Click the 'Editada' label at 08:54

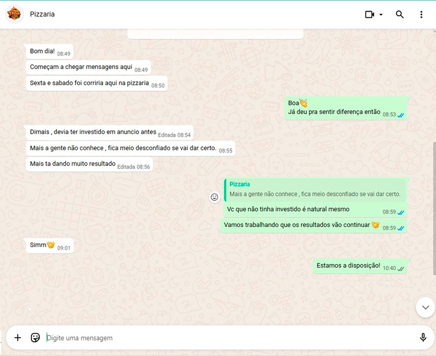click(166, 135)
